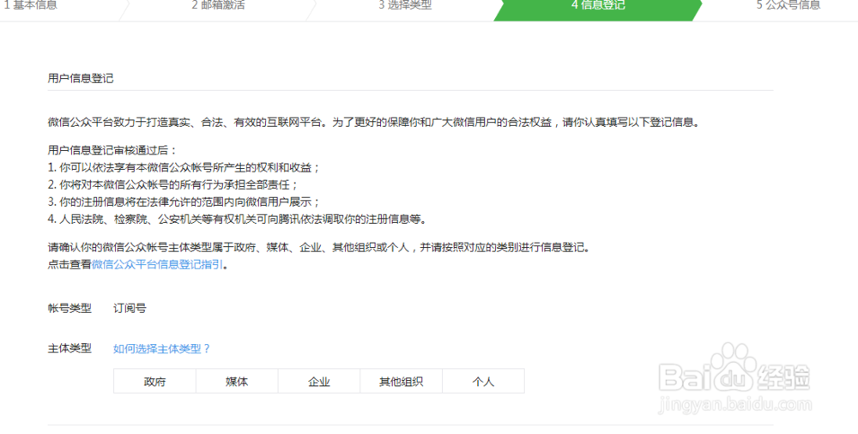Screen dimensions: 858x434
Task: Click the 订阅号 account type value
Action: pos(130,308)
